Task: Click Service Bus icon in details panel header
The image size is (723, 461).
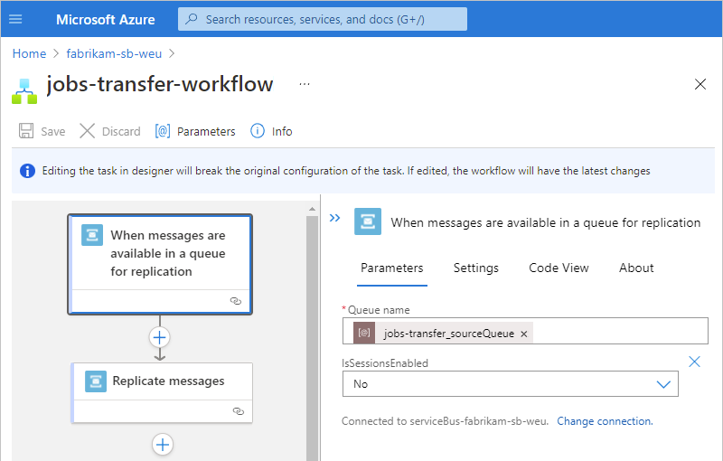Action: pyautogui.click(x=368, y=221)
